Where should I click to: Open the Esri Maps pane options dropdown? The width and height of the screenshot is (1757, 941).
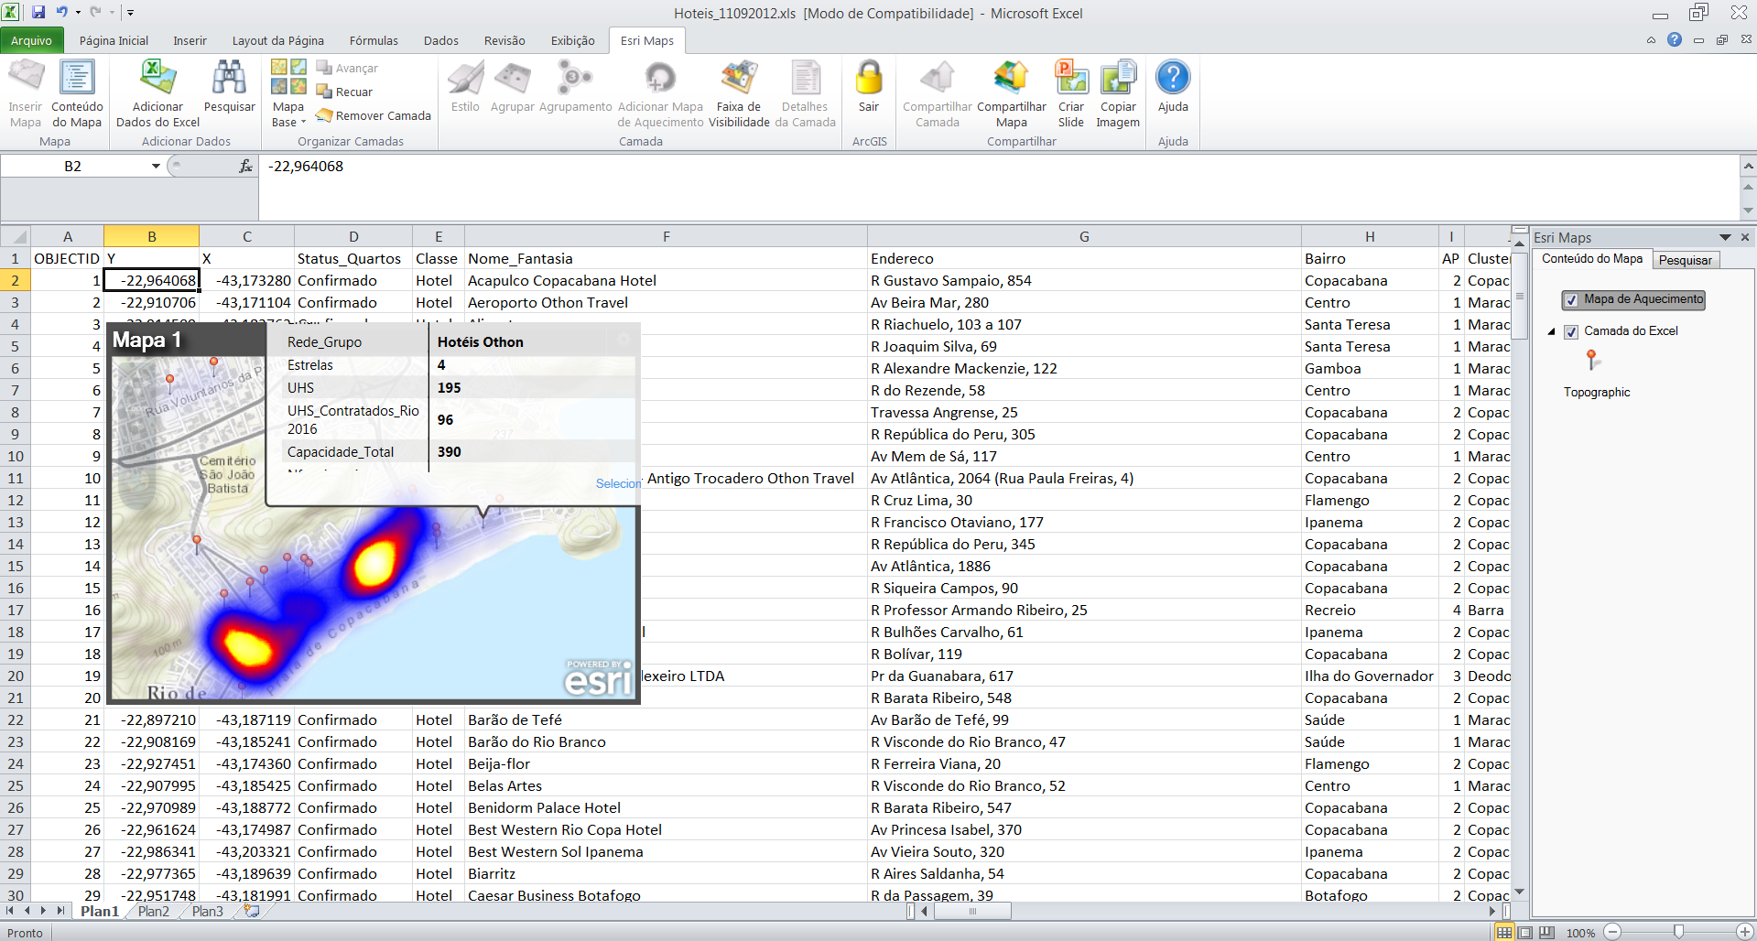pyautogui.click(x=1725, y=237)
